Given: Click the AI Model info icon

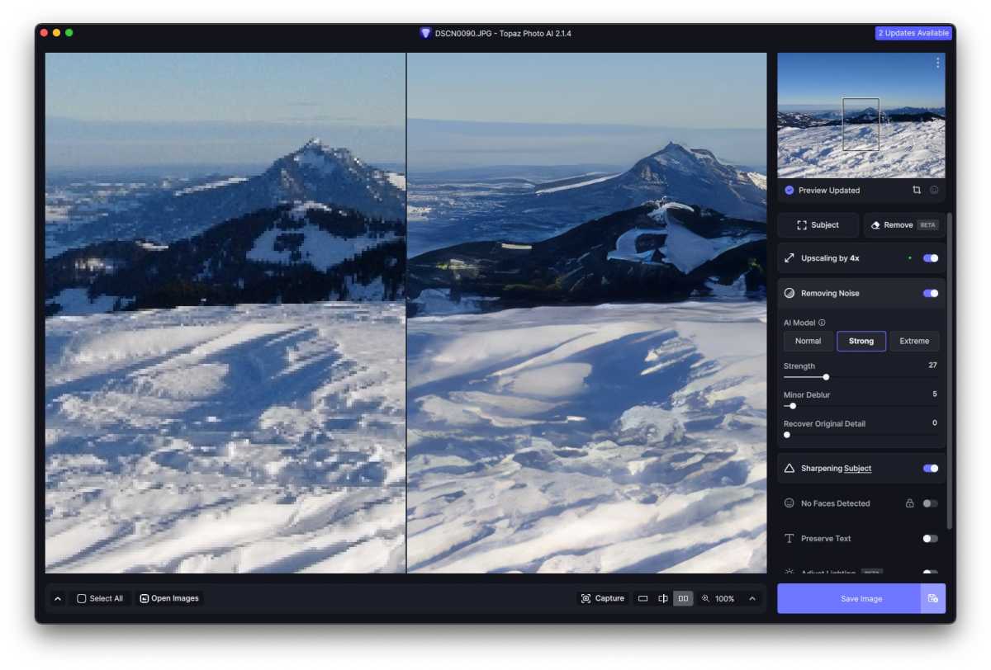Looking at the screenshot, I should (x=822, y=323).
